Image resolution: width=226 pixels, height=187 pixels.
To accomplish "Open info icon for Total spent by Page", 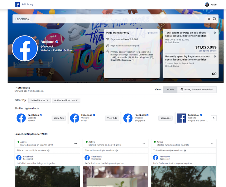I will pos(215,33).
